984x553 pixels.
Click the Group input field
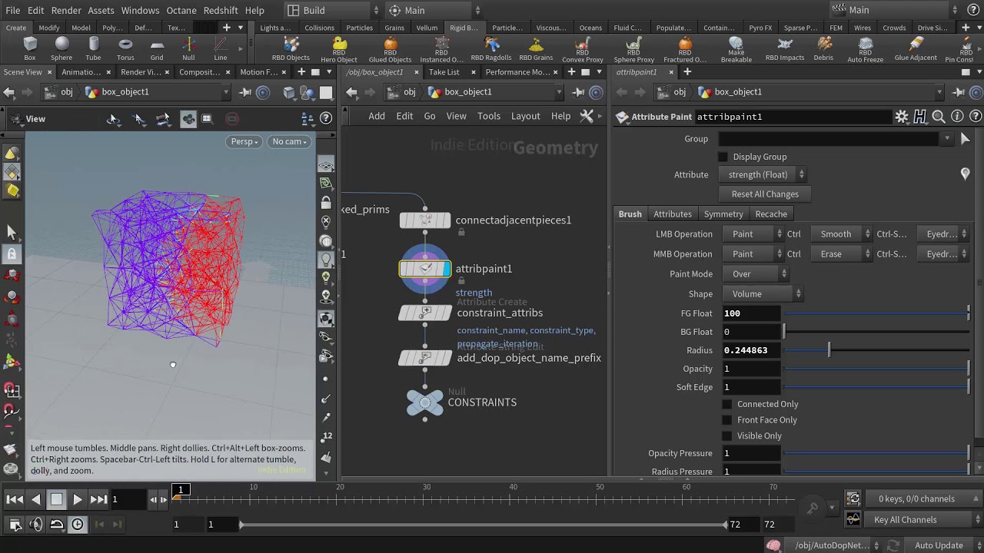click(x=830, y=139)
